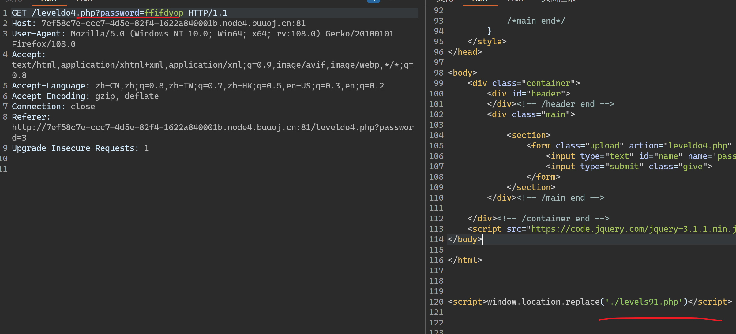736x334 pixels.
Task: Click the div class="main" line
Action: click(x=531, y=114)
